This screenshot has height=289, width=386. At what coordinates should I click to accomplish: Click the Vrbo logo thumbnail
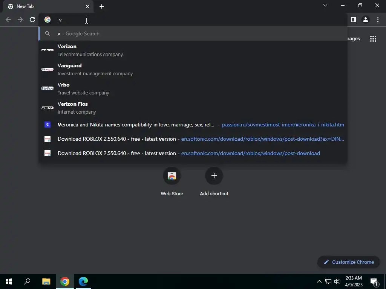pos(47,88)
